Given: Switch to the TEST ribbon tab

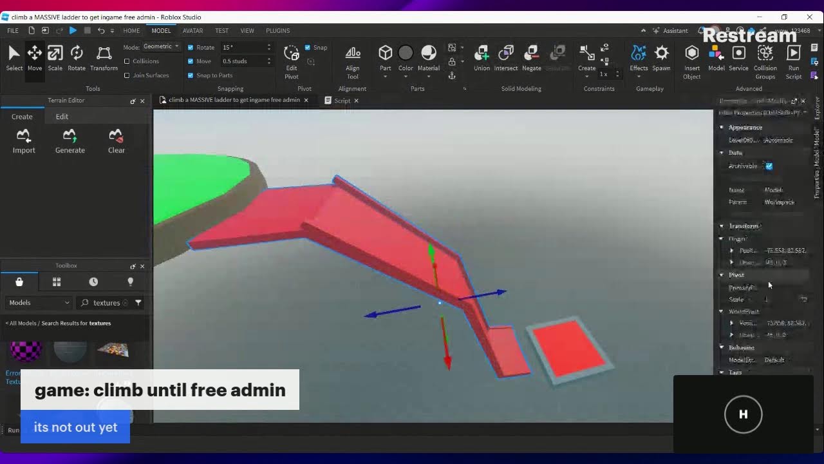Looking at the screenshot, I should (221, 30).
